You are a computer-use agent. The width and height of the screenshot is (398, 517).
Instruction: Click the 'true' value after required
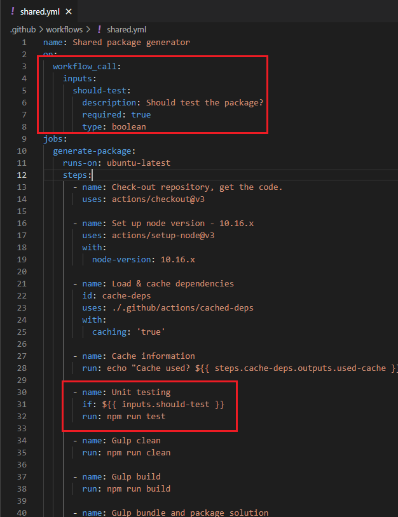[141, 114]
